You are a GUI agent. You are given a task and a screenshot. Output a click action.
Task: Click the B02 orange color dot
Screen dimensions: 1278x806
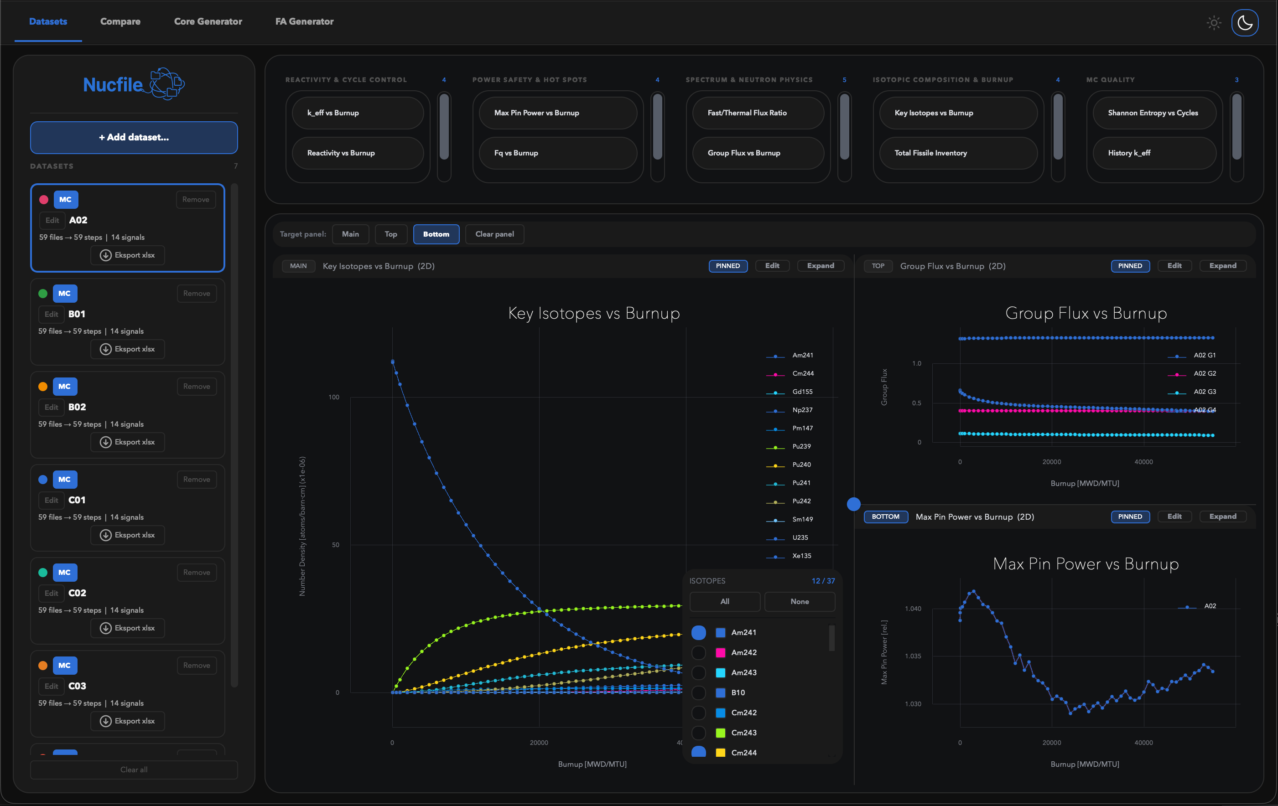(43, 387)
